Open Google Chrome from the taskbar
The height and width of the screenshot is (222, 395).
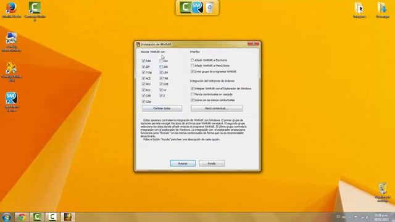click(22, 217)
